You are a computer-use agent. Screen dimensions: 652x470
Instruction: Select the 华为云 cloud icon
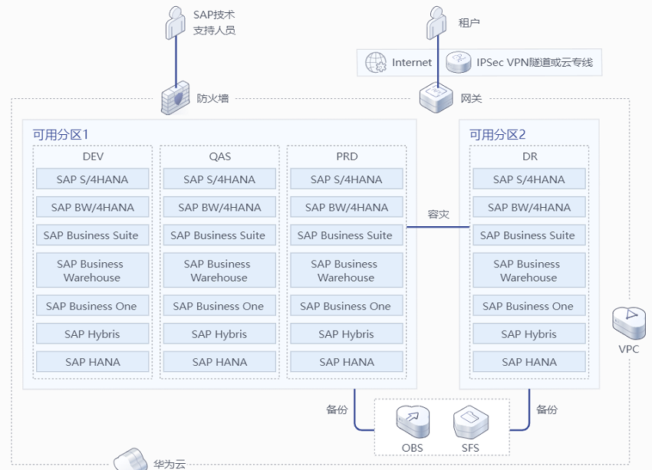click(x=130, y=458)
